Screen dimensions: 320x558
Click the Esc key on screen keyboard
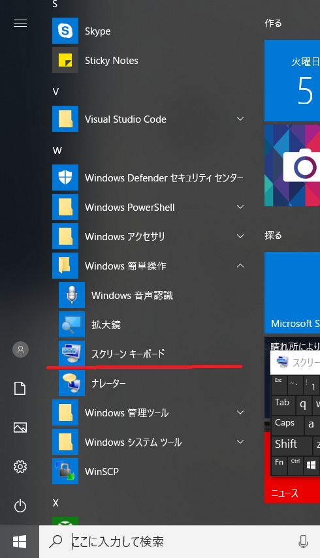(279, 384)
